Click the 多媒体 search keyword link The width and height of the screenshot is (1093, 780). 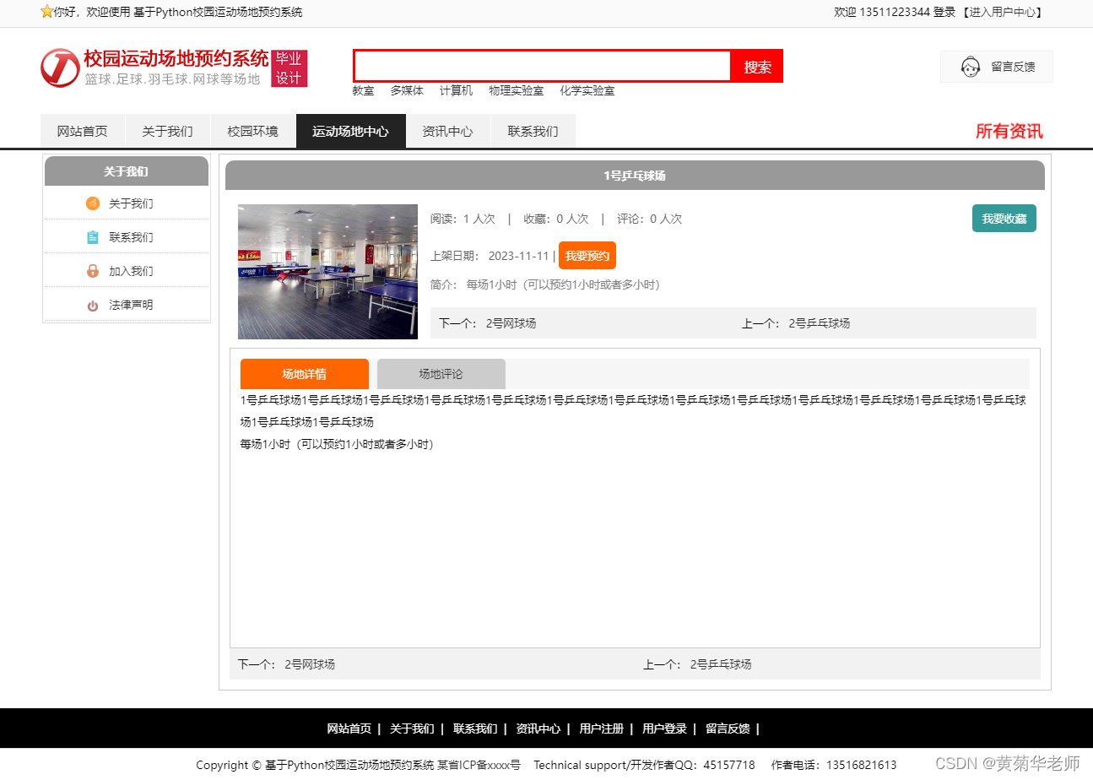pos(407,90)
